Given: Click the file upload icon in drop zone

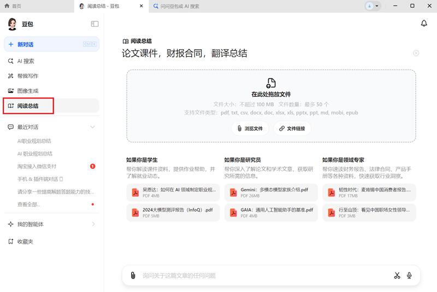Looking at the screenshot, I should [271, 83].
